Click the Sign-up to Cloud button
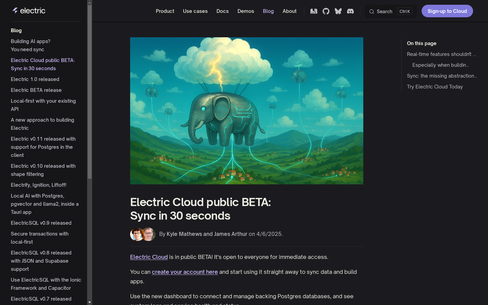Image resolution: width=488 pixels, height=305 pixels. click(447, 11)
